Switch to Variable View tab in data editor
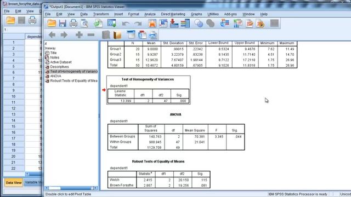Screen dimensions: 351x197 [33, 182]
